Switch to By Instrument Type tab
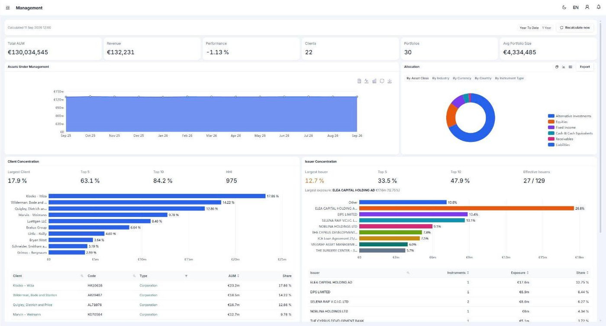Viewport: 606px width, 326px height. click(x=509, y=78)
